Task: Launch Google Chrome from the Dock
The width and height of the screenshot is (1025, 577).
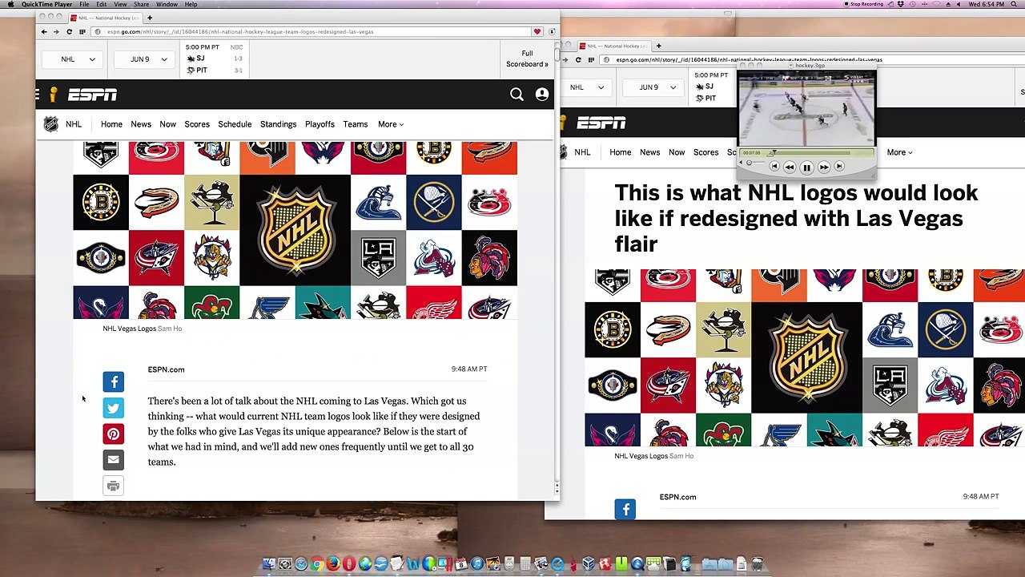Action: pyautogui.click(x=317, y=564)
